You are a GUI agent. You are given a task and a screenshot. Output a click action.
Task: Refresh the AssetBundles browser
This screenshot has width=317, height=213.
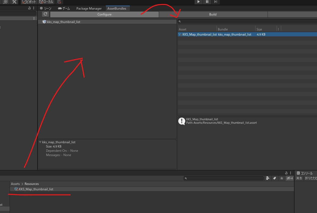pos(45,14)
